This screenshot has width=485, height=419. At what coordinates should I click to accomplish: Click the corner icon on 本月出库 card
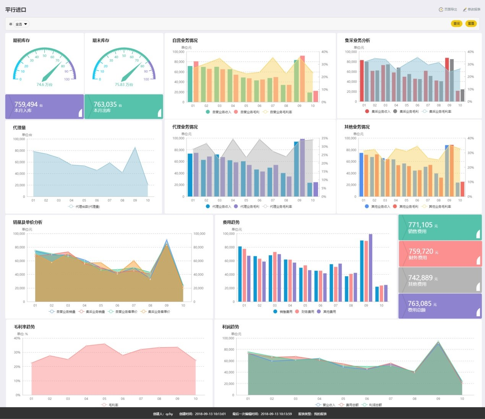[x=159, y=113]
